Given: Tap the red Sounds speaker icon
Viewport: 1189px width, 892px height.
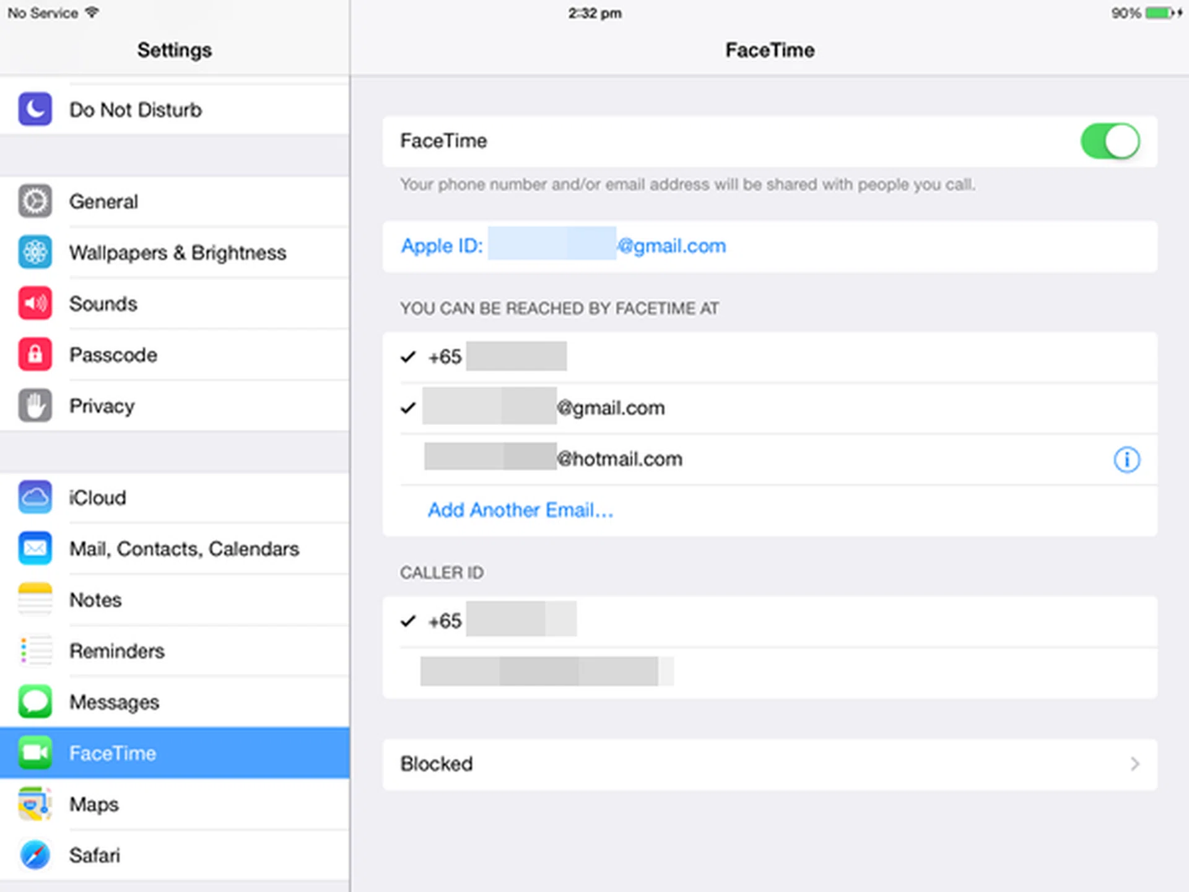Looking at the screenshot, I should pyautogui.click(x=35, y=304).
